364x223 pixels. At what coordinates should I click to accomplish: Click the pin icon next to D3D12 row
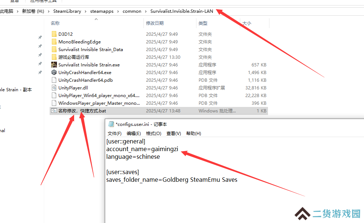point(40,37)
